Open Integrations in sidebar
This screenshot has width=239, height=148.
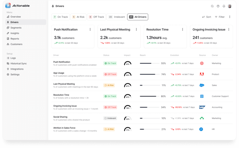pos(26,69)
